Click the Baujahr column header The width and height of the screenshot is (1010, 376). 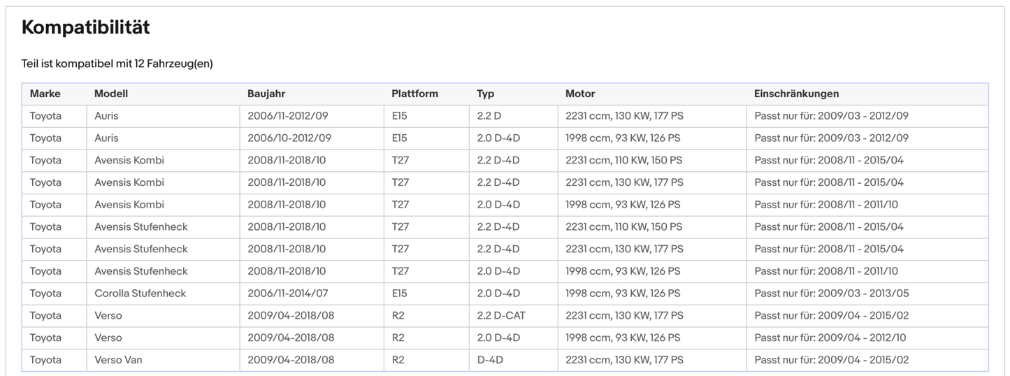[x=266, y=94]
